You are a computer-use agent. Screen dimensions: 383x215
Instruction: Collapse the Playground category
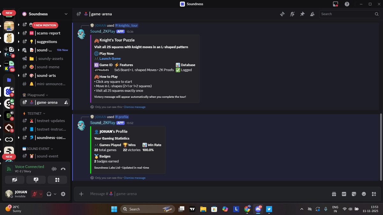point(35,95)
